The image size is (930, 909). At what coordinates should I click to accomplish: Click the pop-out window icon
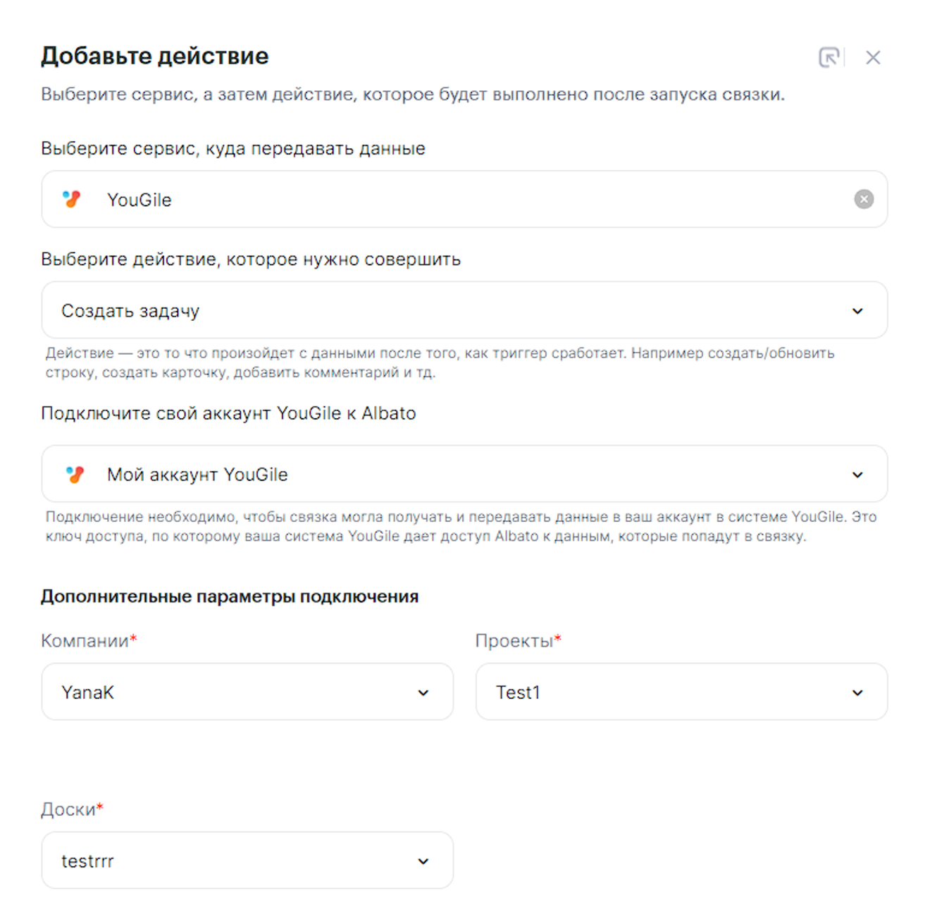point(829,57)
